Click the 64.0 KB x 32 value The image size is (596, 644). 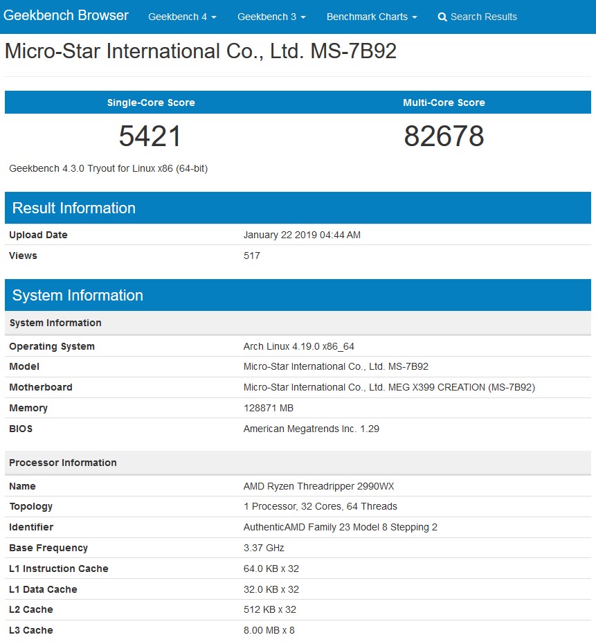coord(271,569)
